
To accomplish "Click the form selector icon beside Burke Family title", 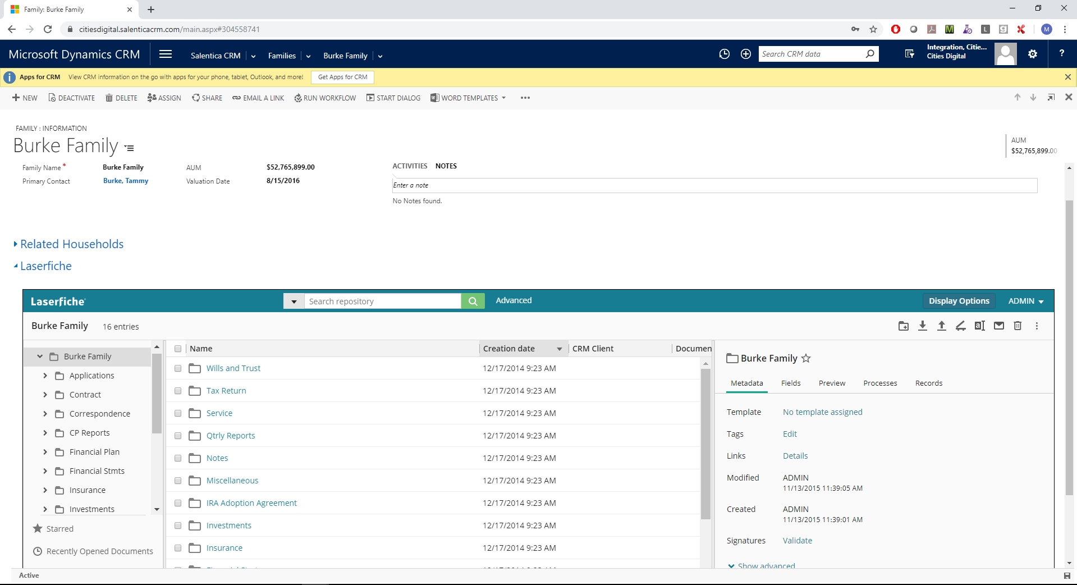I will coord(129,148).
